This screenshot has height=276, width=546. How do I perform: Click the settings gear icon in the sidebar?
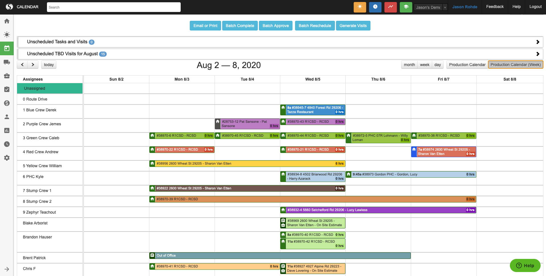coord(7,158)
